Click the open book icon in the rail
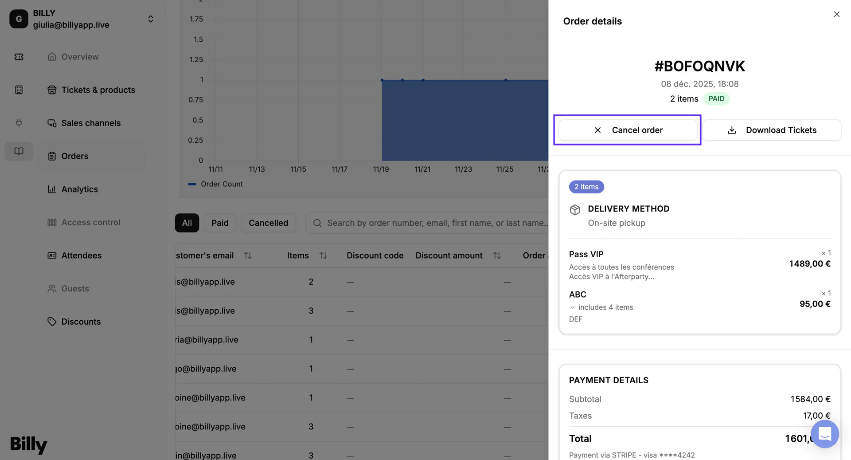The width and height of the screenshot is (851, 460). click(19, 151)
